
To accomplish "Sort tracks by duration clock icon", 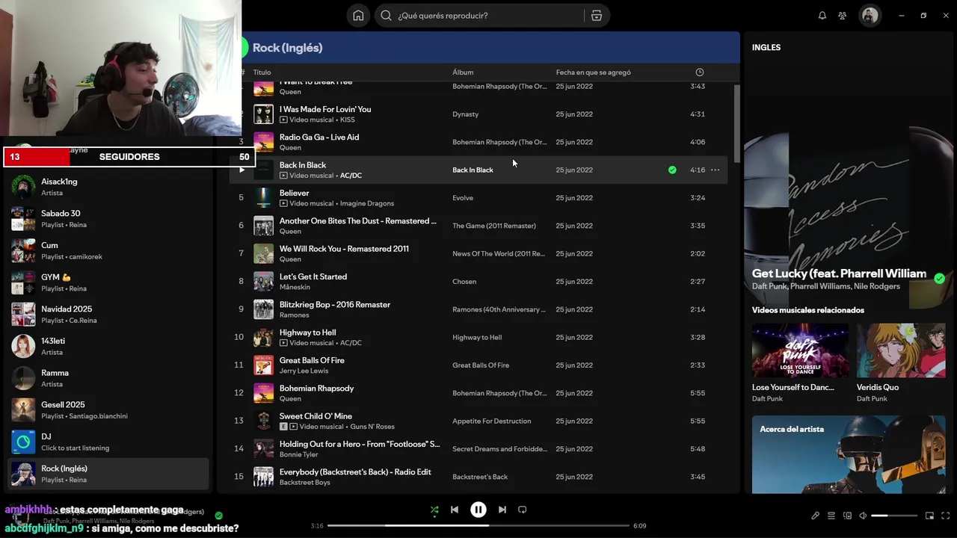I will (x=700, y=72).
